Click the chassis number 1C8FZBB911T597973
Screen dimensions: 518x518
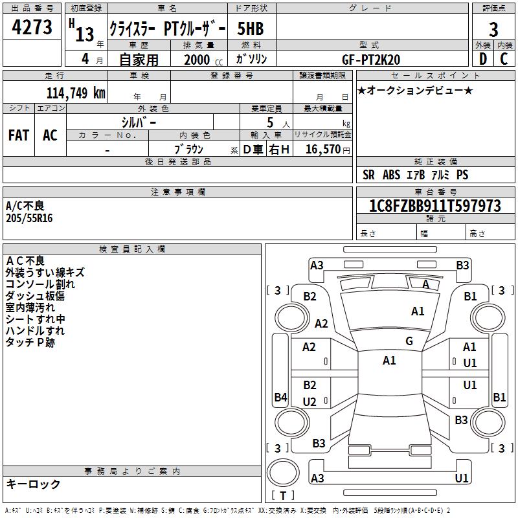434,206
